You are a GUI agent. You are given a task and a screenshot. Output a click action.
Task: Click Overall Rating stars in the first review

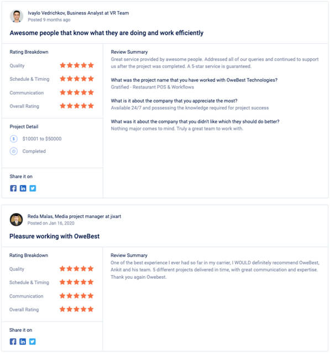coord(77,106)
